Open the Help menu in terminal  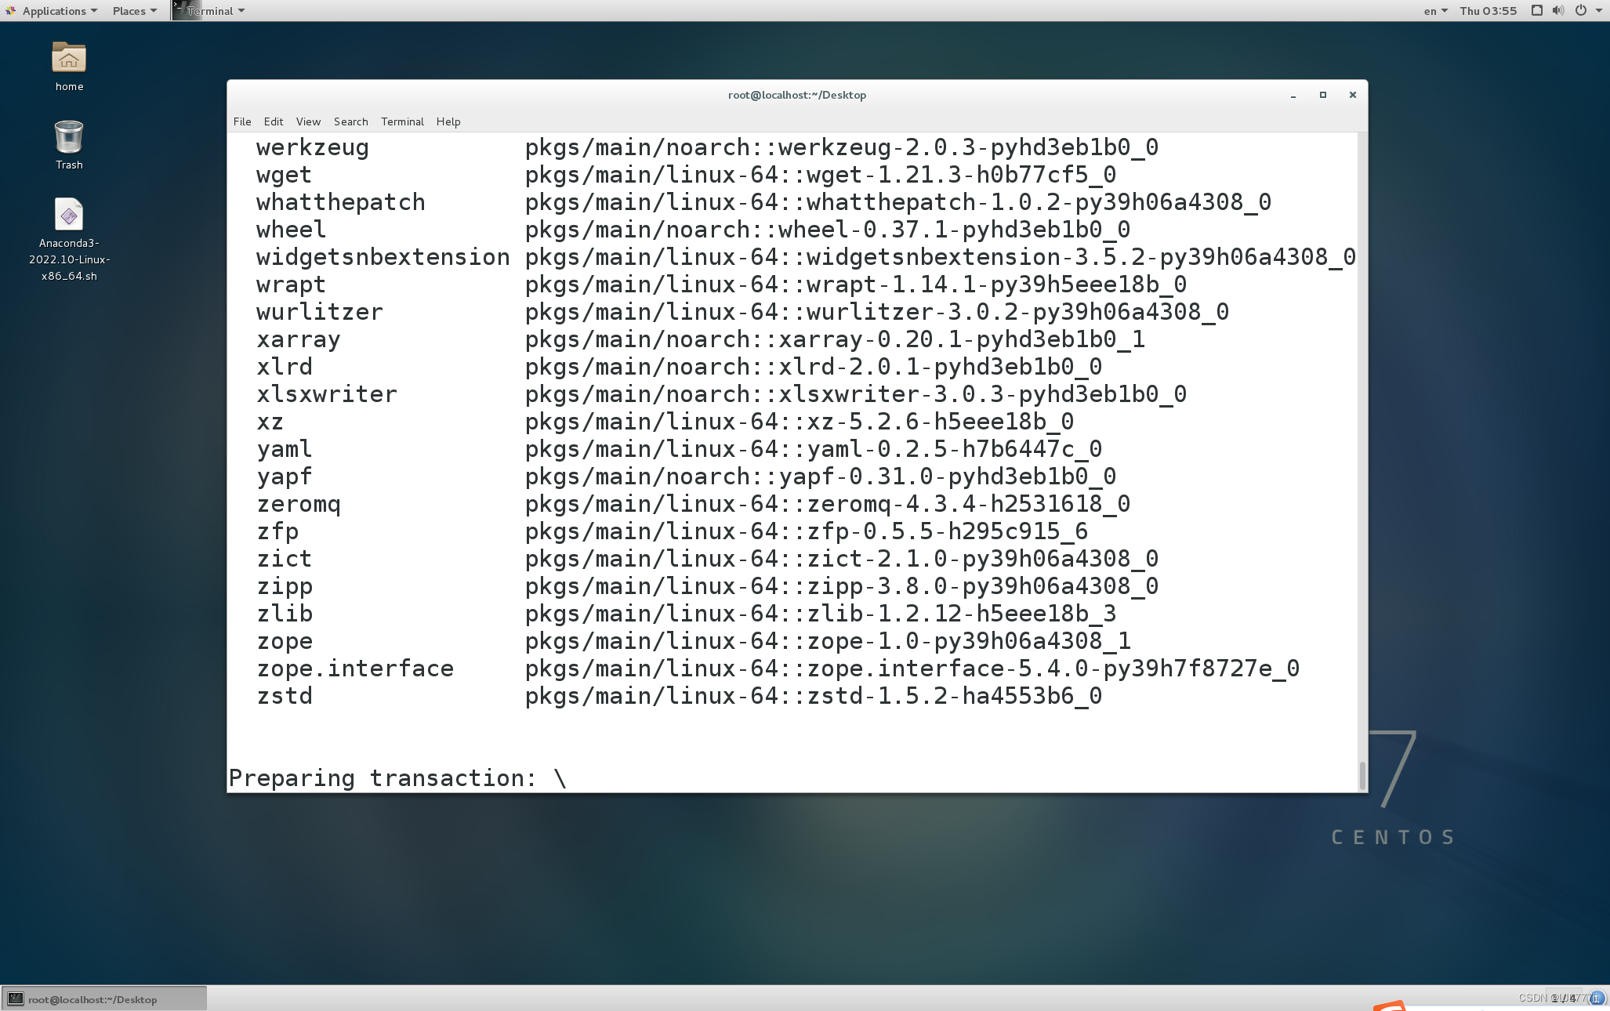point(448,121)
